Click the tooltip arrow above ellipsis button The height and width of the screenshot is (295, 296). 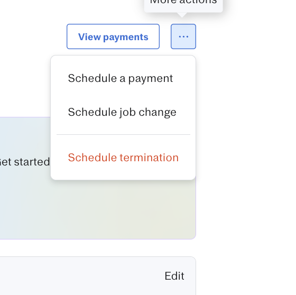point(182,15)
